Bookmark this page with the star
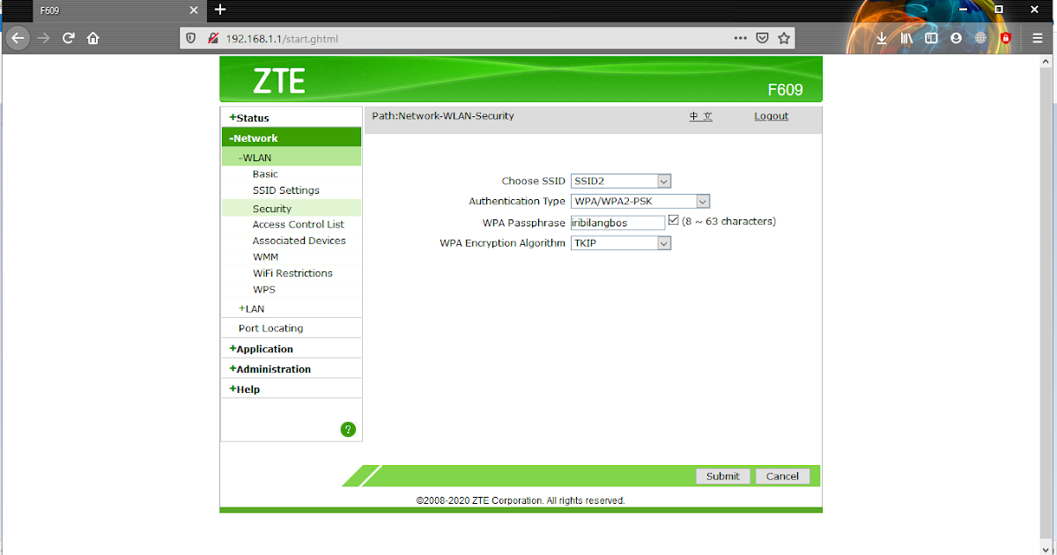The width and height of the screenshot is (1057, 555). (x=784, y=38)
